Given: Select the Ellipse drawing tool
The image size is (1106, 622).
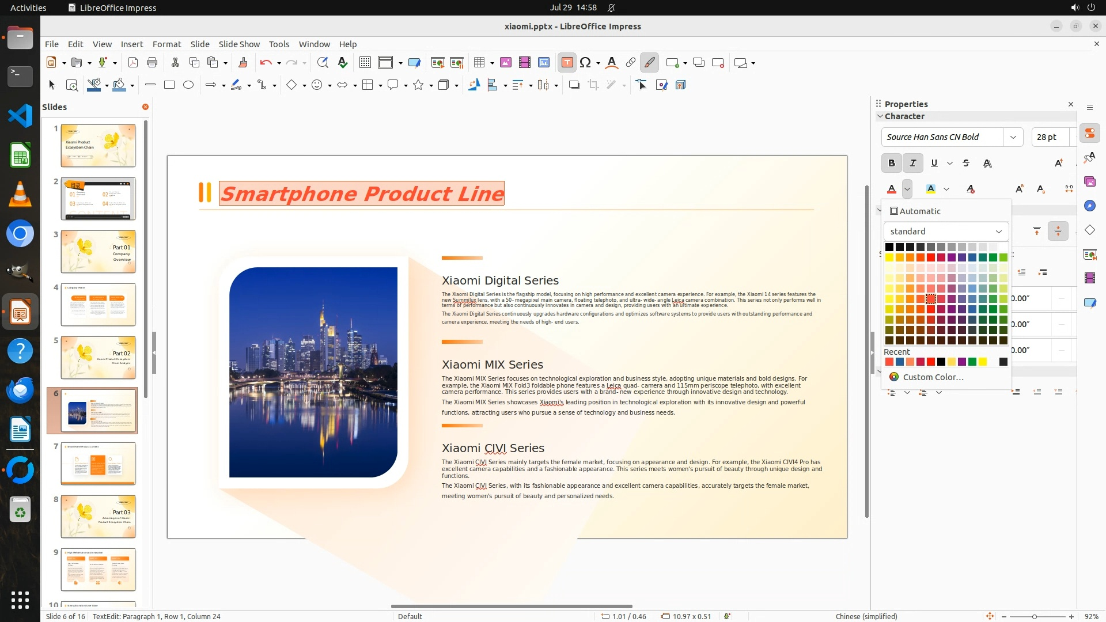Looking at the screenshot, I should (x=188, y=85).
